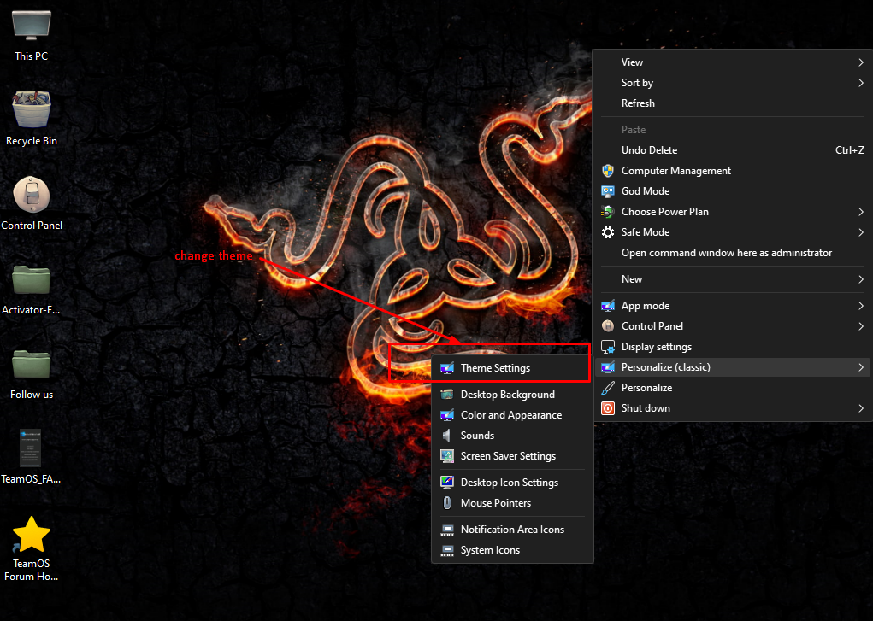Image resolution: width=873 pixels, height=621 pixels.
Task: Click the Personalize brush icon
Action: [608, 388]
